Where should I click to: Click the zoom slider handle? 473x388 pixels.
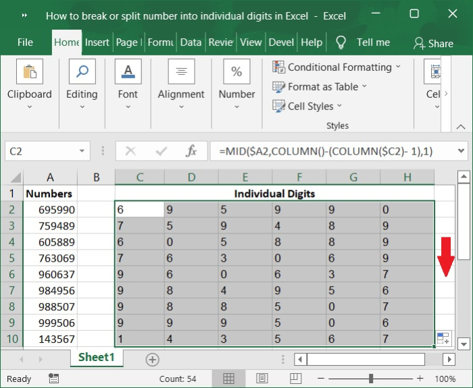[x=371, y=379]
